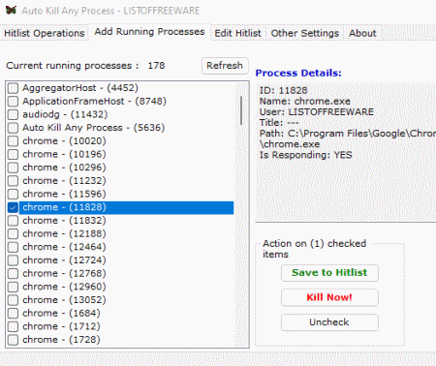Switch to Add Running Processes tab

point(149,32)
